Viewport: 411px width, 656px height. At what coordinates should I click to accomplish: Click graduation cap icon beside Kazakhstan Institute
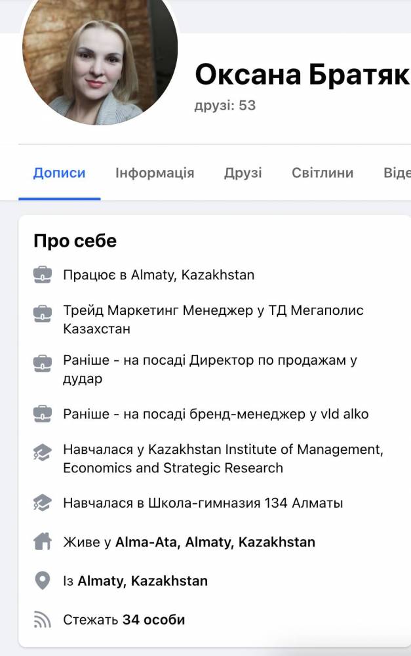click(43, 452)
